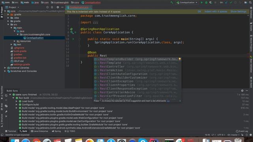Select the Build: Sync tab

pos(12,91)
